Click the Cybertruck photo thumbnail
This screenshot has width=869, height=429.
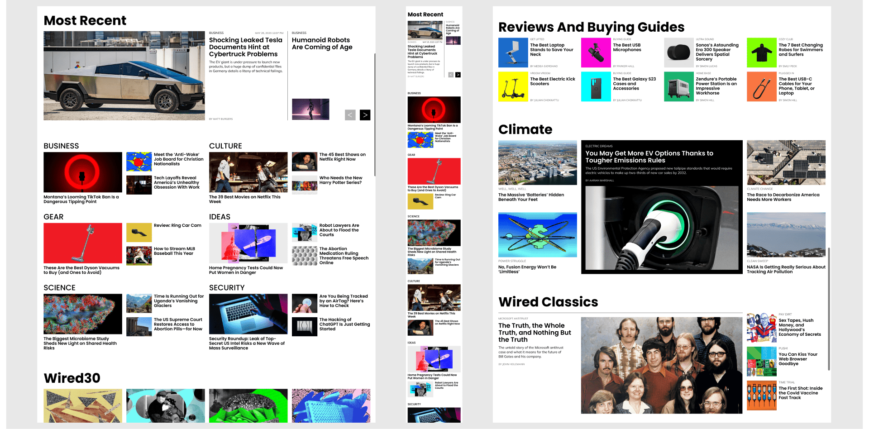124,75
